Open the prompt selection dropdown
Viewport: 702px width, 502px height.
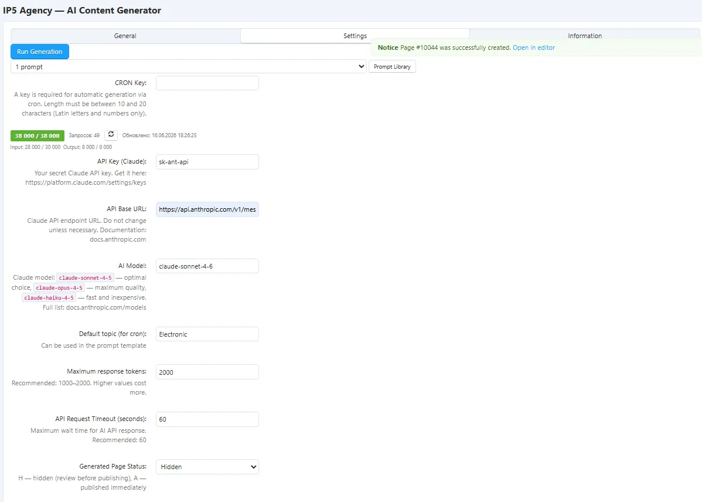pyautogui.click(x=189, y=67)
